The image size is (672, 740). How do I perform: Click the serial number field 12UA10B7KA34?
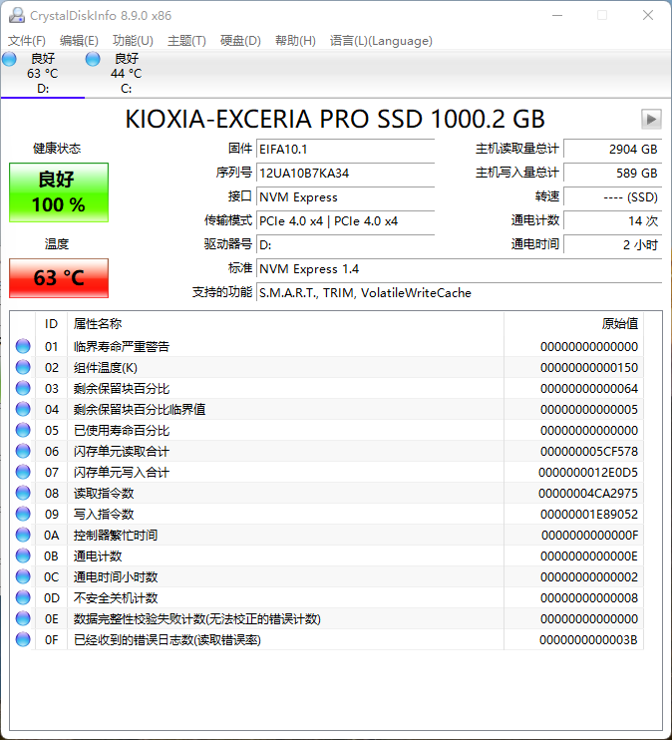tap(345, 174)
